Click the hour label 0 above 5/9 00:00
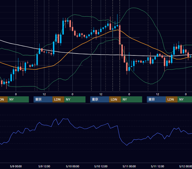The width and height of the screenshot is (192, 169). 16,94
